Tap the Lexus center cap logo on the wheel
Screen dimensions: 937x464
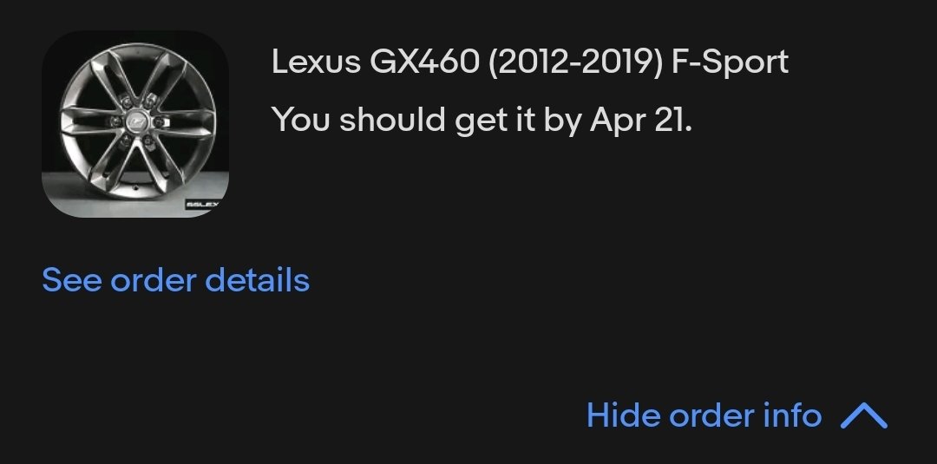(135, 121)
